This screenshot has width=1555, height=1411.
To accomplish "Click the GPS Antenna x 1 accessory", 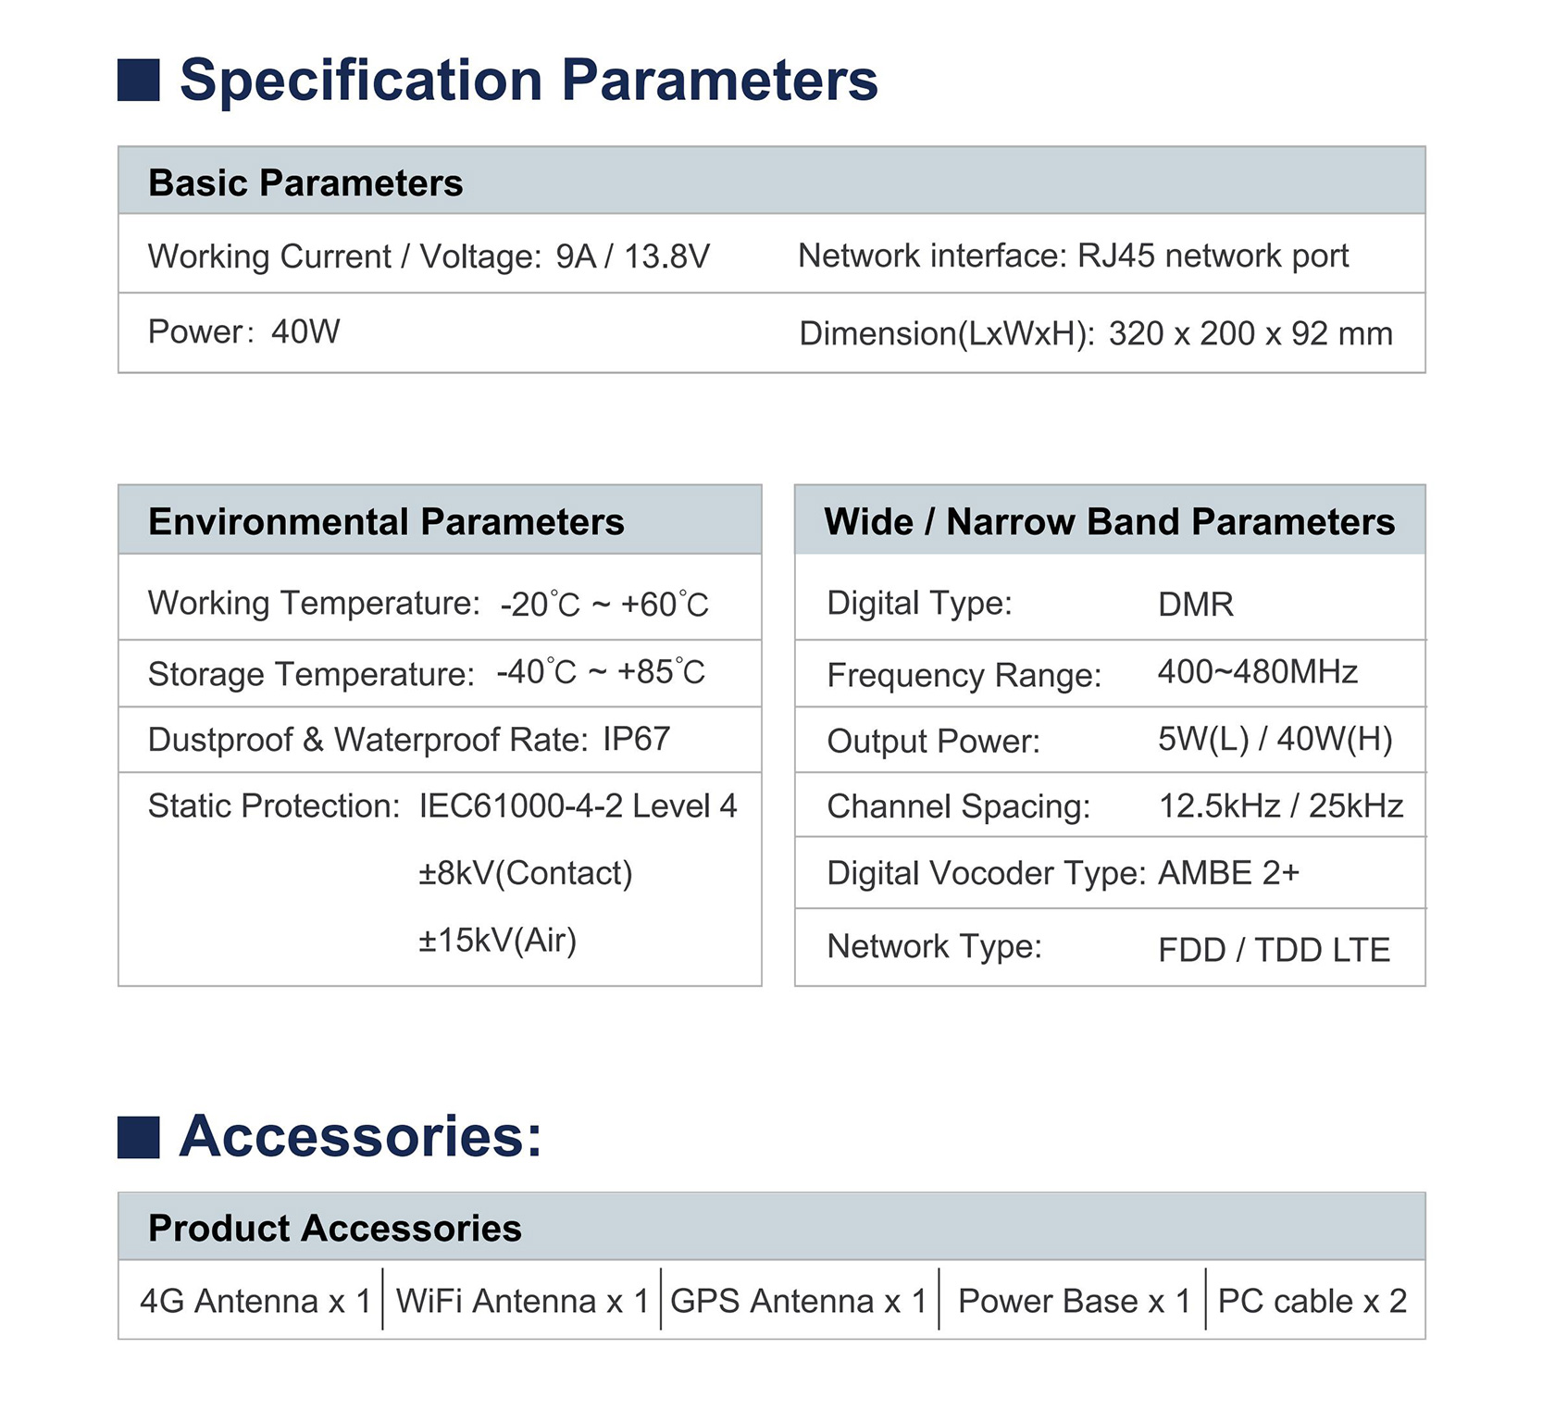I will point(798,1301).
